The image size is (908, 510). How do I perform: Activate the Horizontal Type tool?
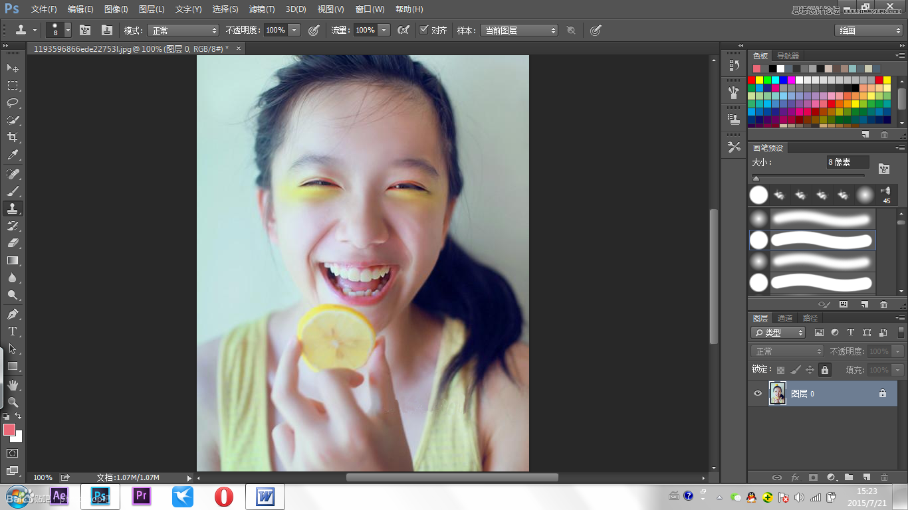13,331
